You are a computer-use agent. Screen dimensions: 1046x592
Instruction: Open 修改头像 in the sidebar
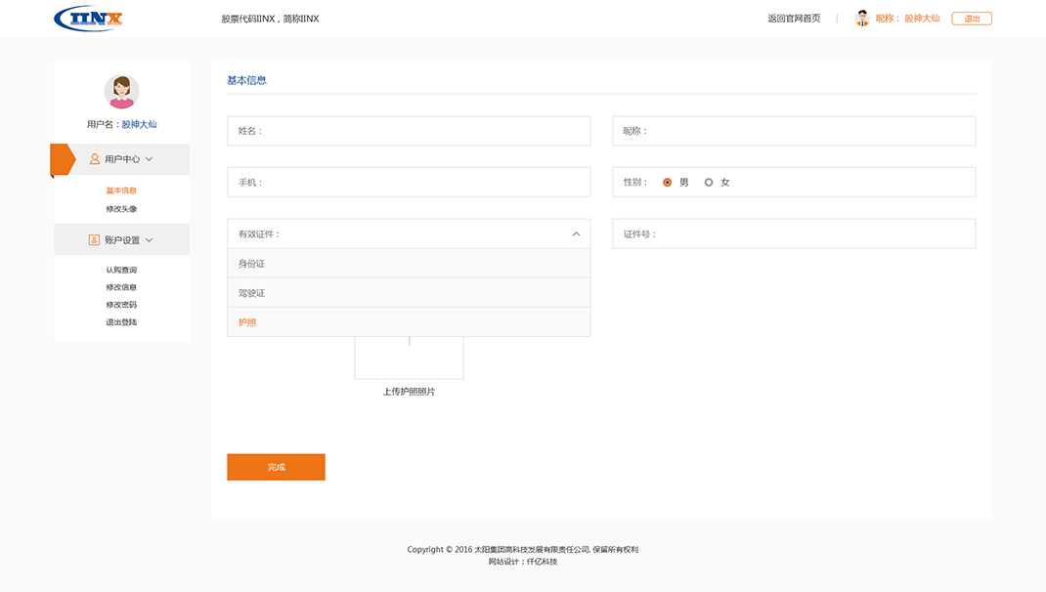[x=121, y=209]
